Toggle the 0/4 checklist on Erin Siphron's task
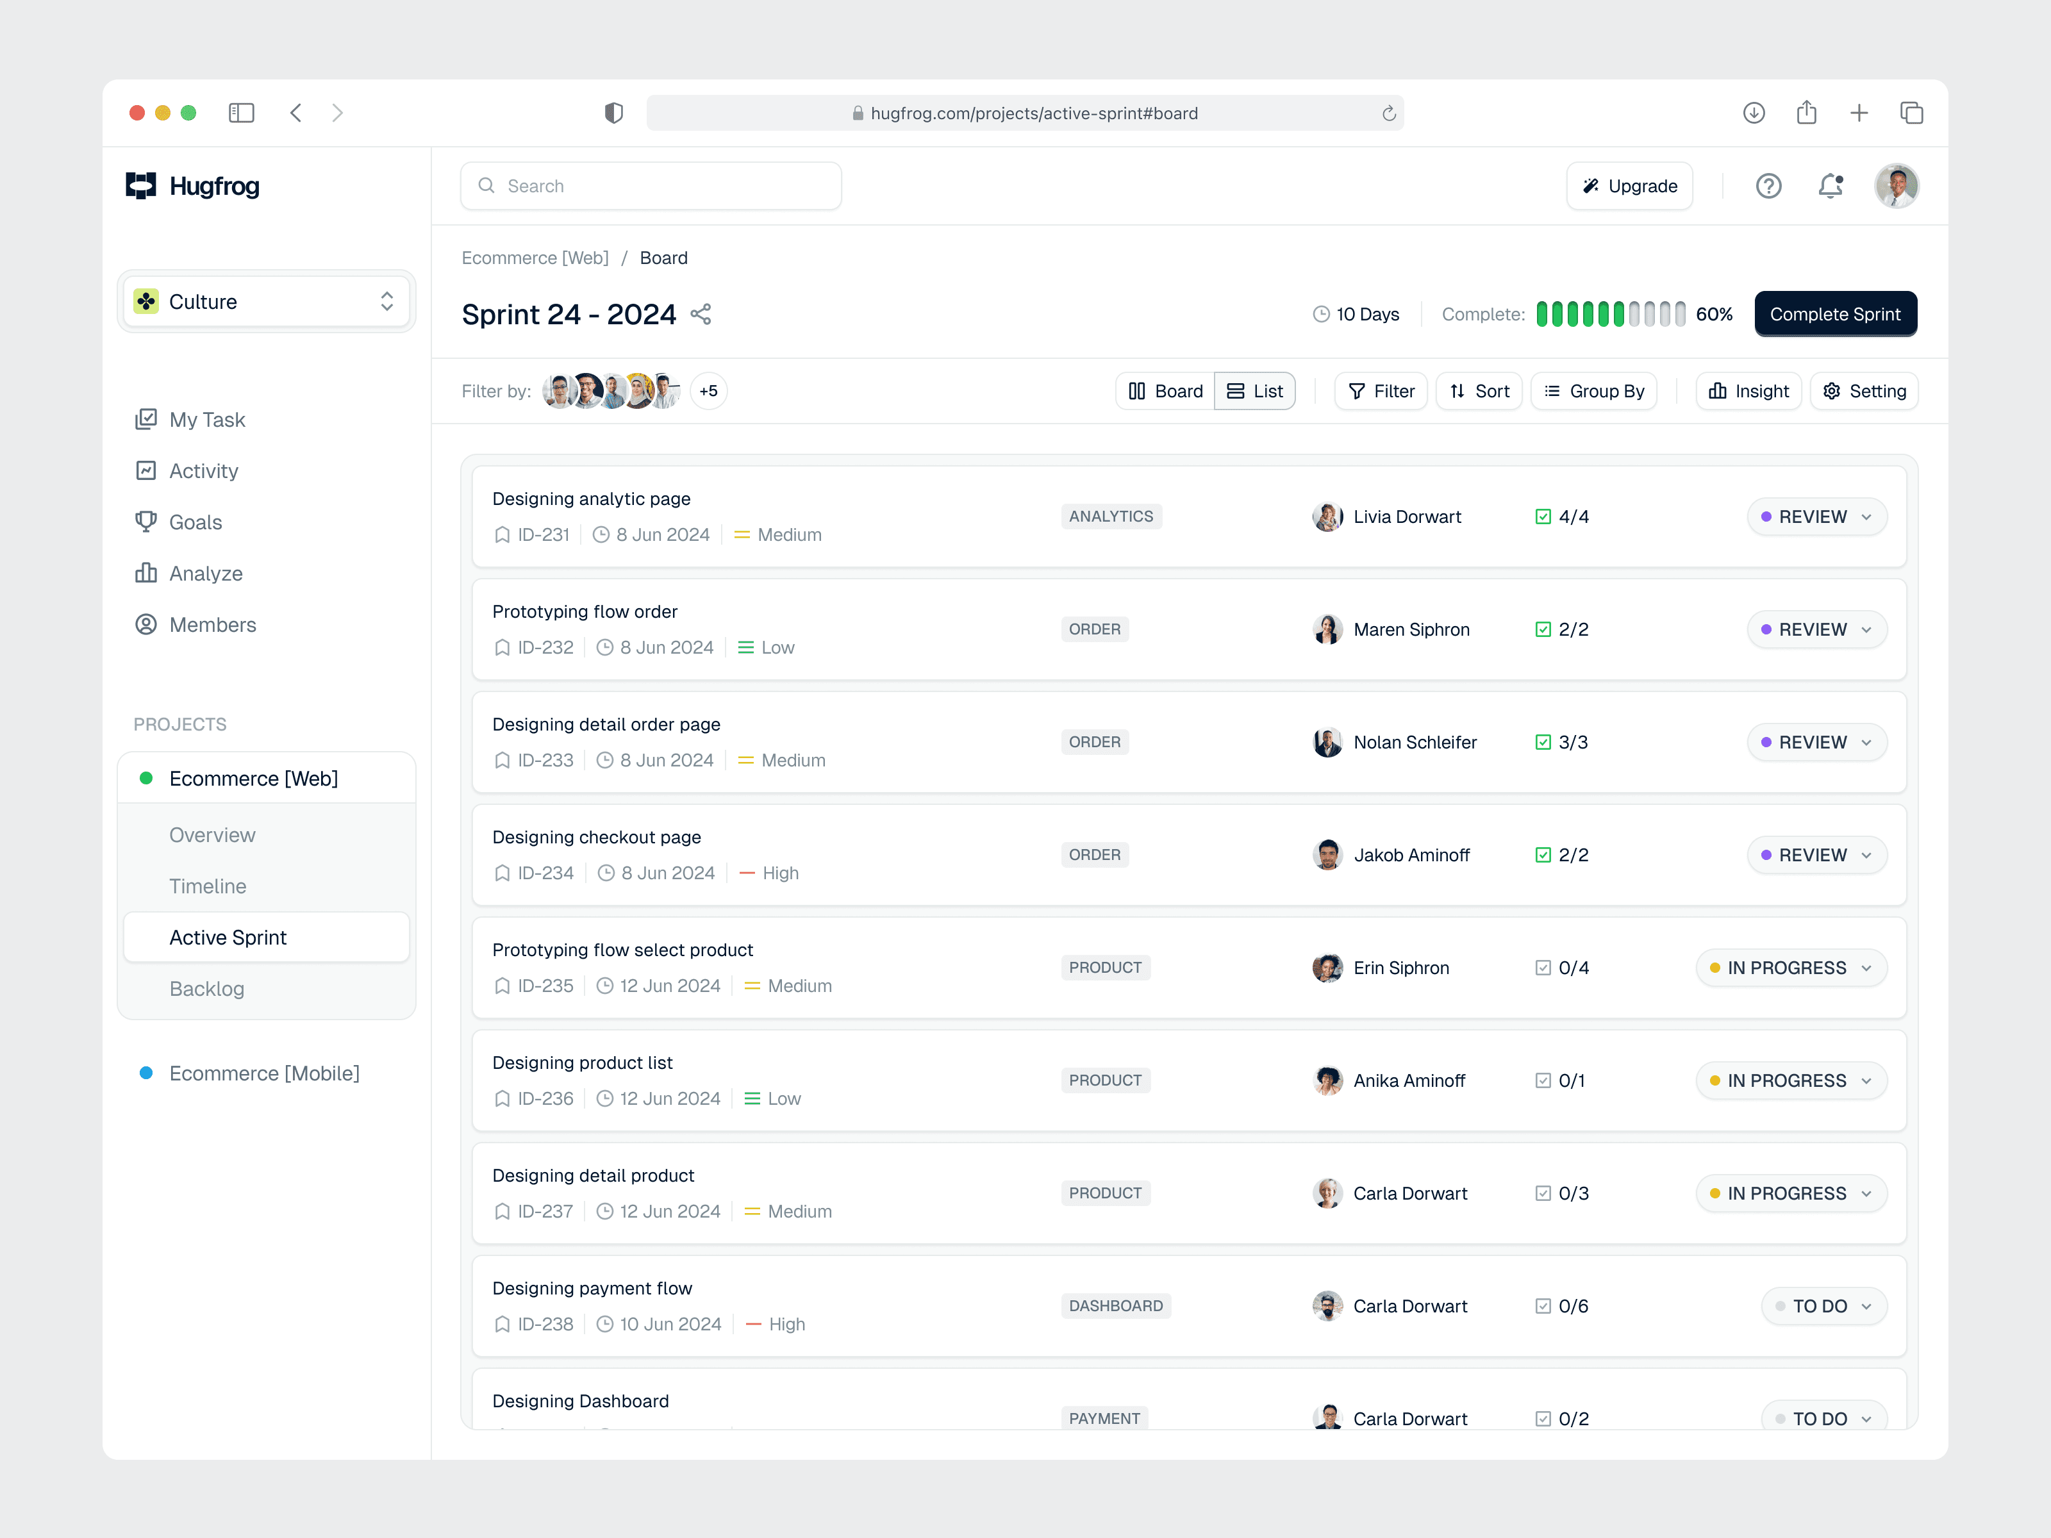The width and height of the screenshot is (2051, 1538). (1543, 968)
